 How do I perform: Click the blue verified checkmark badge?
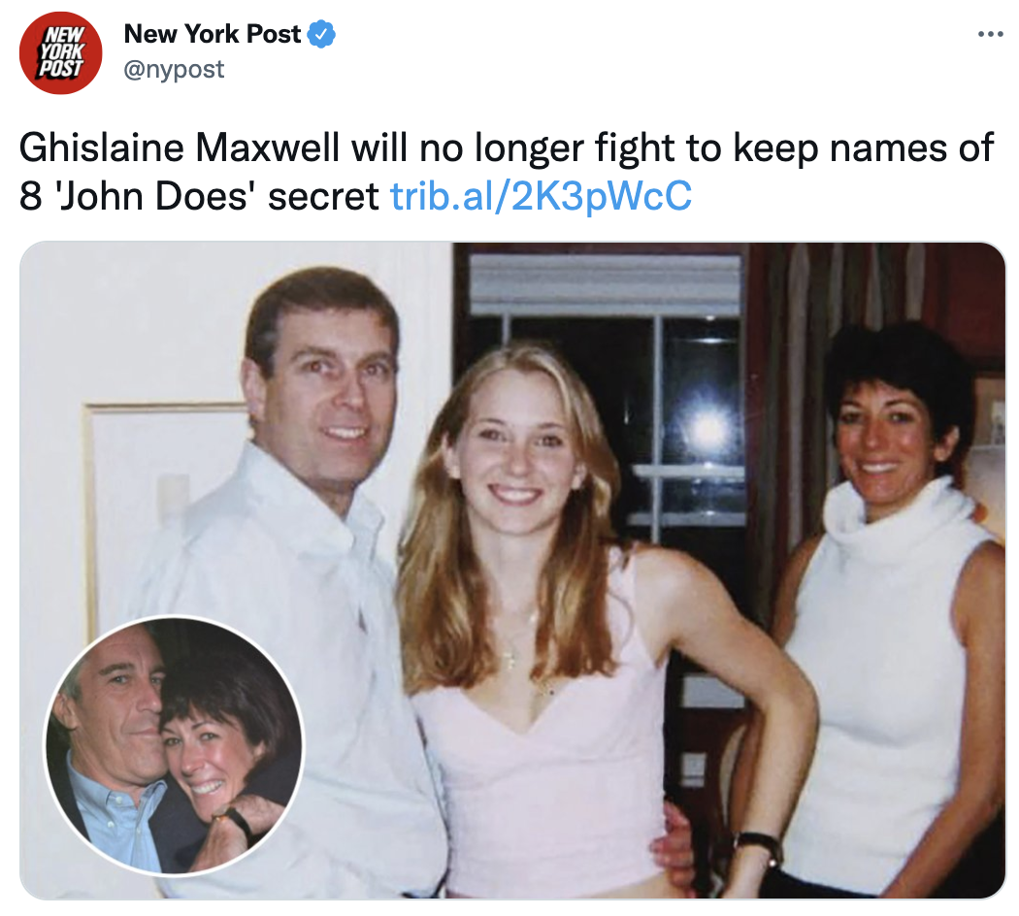click(321, 34)
